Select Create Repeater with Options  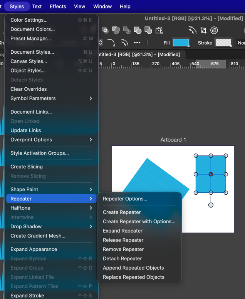click(139, 221)
